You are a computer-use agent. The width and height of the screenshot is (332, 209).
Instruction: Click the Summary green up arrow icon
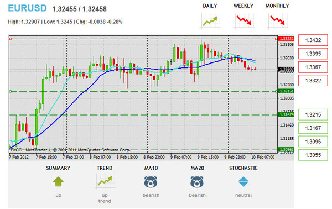click(58, 182)
